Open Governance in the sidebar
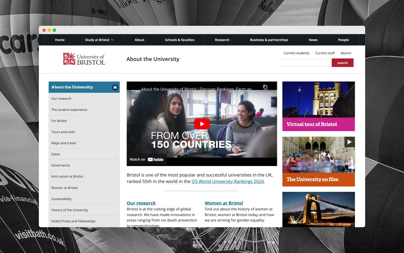This screenshot has width=404, height=253. click(x=84, y=165)
